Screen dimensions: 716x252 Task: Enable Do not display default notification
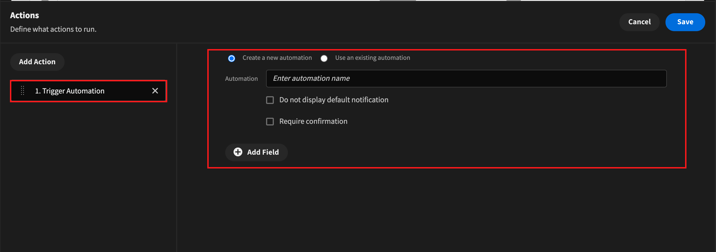click(x=270, y=100)
